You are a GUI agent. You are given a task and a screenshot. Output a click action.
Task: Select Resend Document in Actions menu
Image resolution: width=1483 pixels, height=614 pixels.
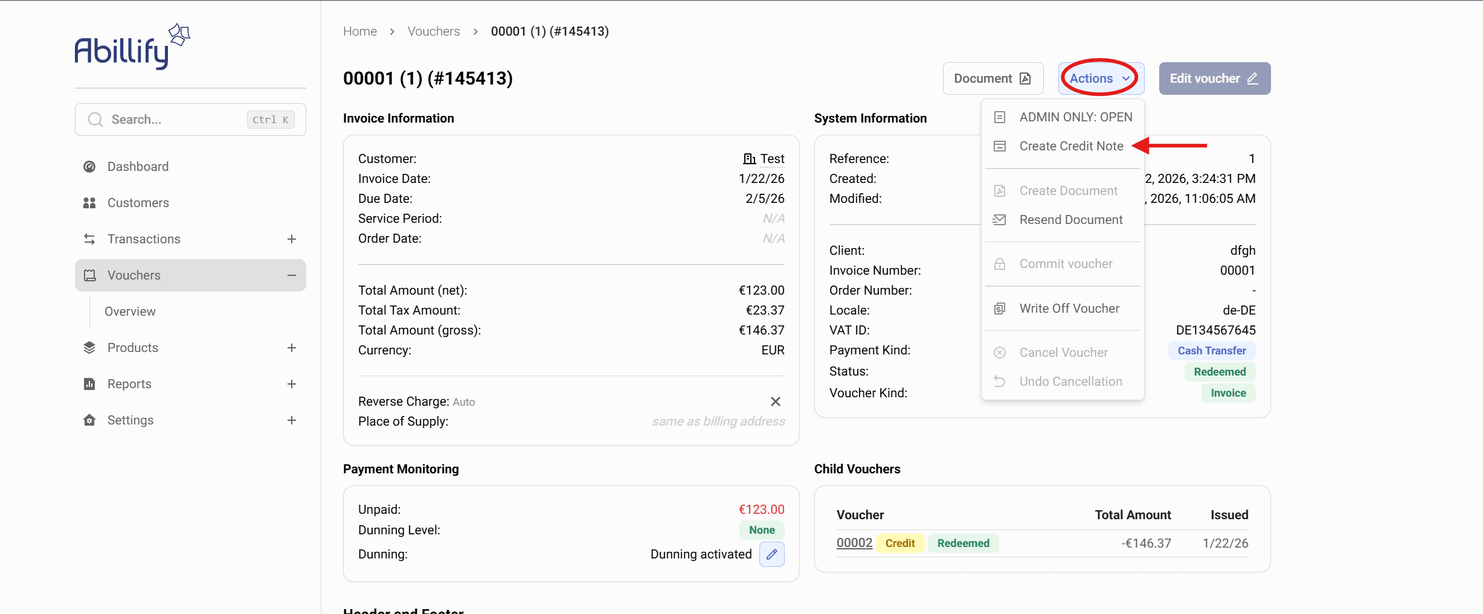click(1070, 220)
